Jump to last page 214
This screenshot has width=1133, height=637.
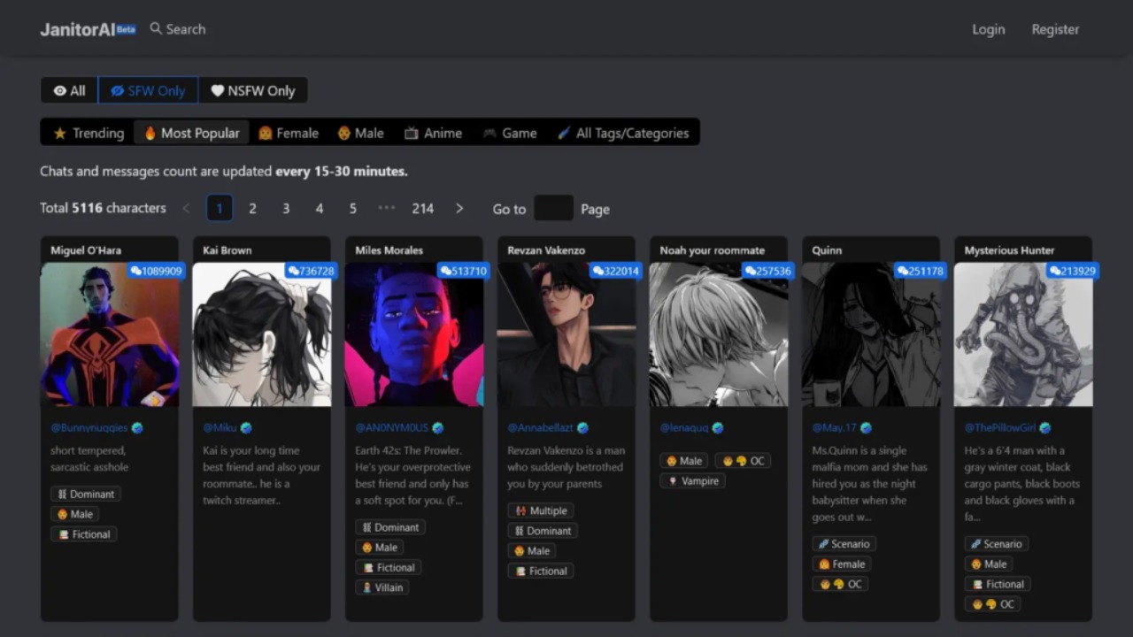(x=422, y=209)
